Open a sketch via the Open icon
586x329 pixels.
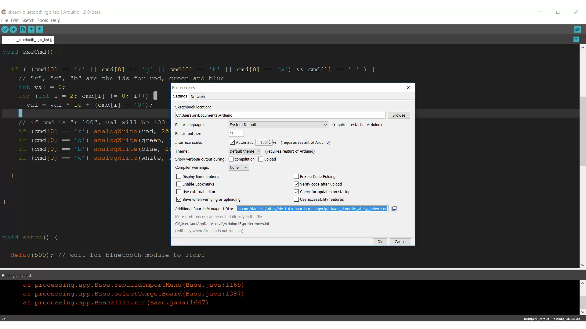click(31, 30)
